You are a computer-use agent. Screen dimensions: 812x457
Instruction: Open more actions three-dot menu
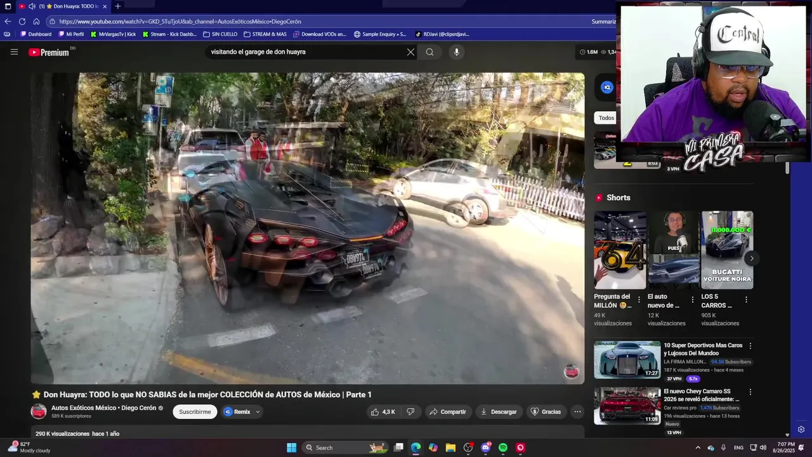pyautogui.click(x=577, y=412)
